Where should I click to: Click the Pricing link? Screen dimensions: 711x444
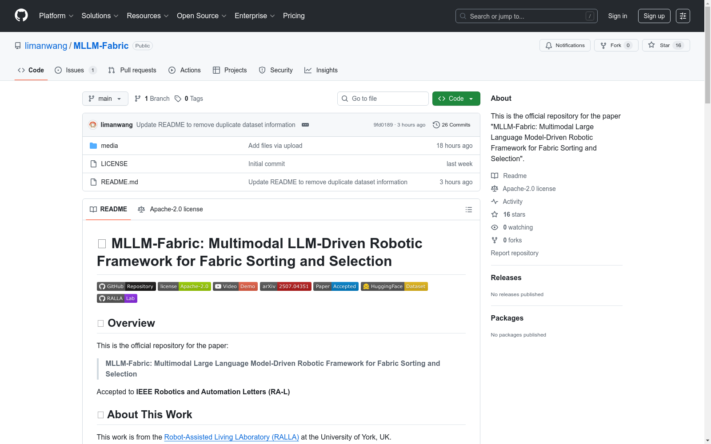294,16
